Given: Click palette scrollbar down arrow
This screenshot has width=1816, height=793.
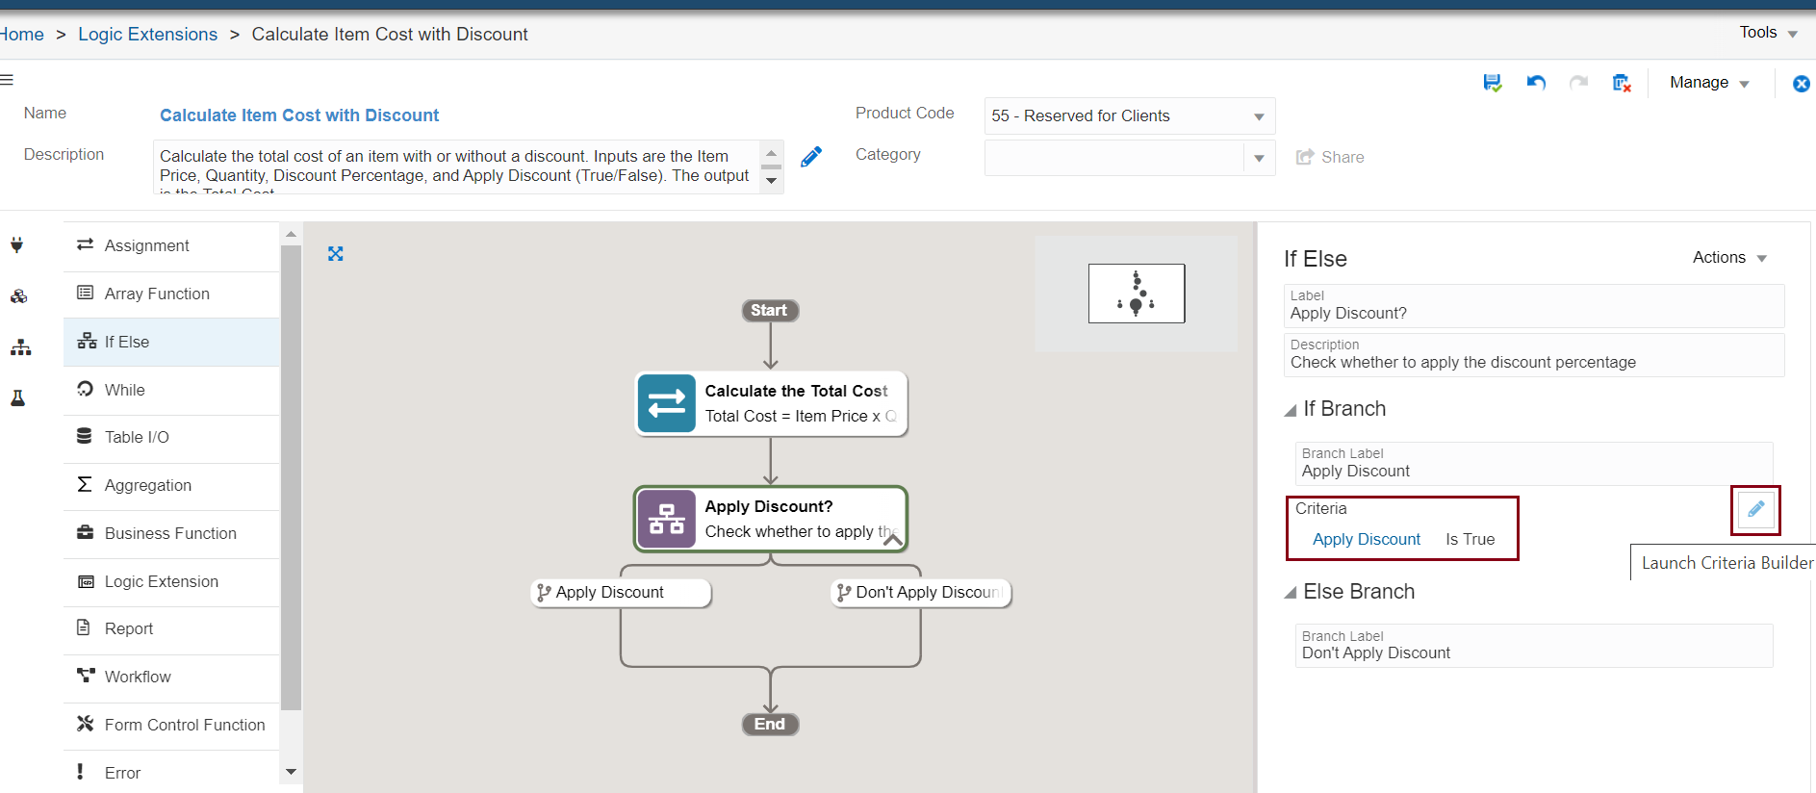Looking at the screenshot, I should click(x=291, y=773).
